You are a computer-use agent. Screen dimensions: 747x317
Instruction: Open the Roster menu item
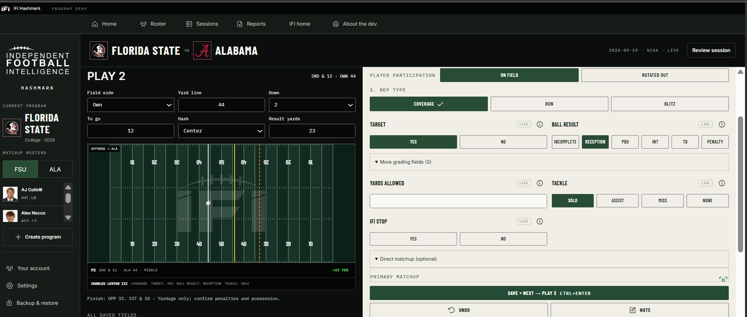click(153, 24)
